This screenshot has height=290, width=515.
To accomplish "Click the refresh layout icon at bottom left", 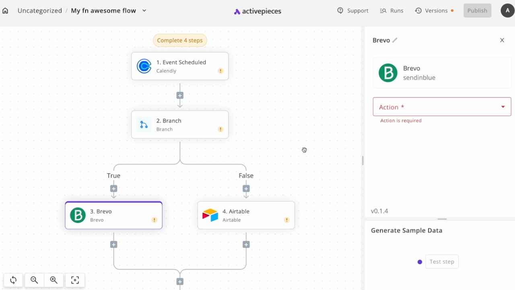I will pos(13,280).
